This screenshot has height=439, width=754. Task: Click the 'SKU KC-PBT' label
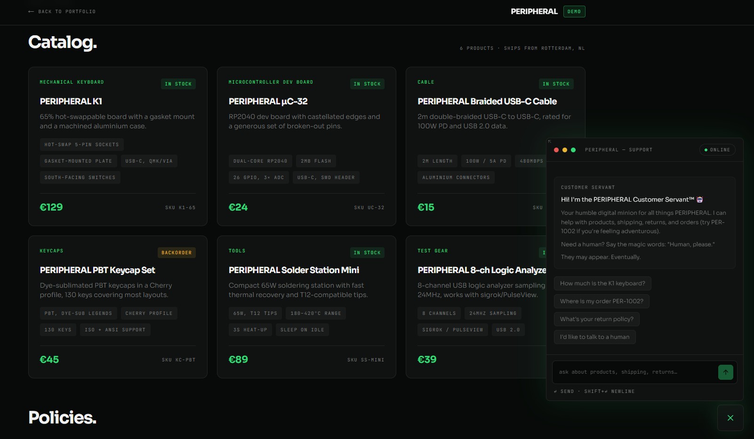coord(178,360)
